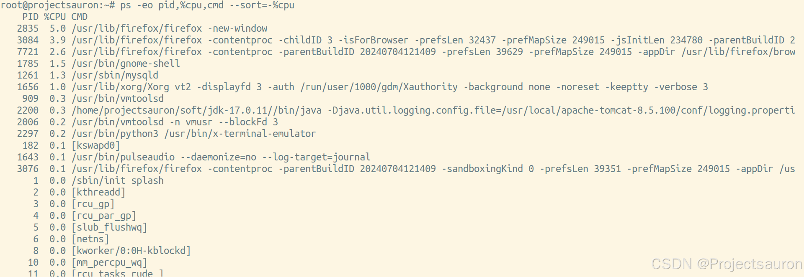
Task: Click the python3 x-terminal-emulator process line
Action: point(193,134)
